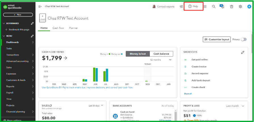Add a company logo placeholder

pyautogui.click(x=43, y=18)
